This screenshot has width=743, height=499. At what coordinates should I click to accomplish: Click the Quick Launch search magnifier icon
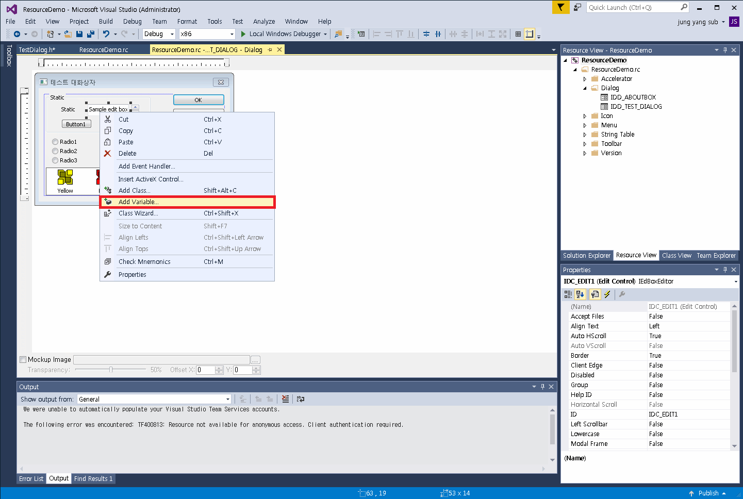click(684, 7)
